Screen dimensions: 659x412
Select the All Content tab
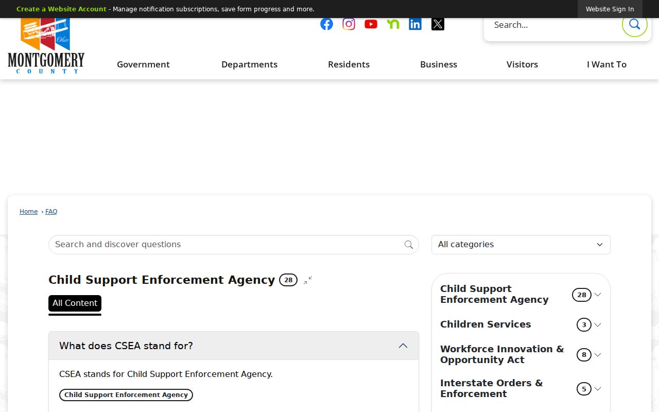[75, 303]
